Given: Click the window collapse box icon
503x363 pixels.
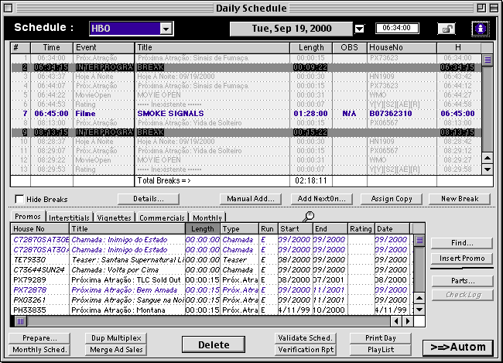Looking at the screenshot, I should (x=494, y=8).
